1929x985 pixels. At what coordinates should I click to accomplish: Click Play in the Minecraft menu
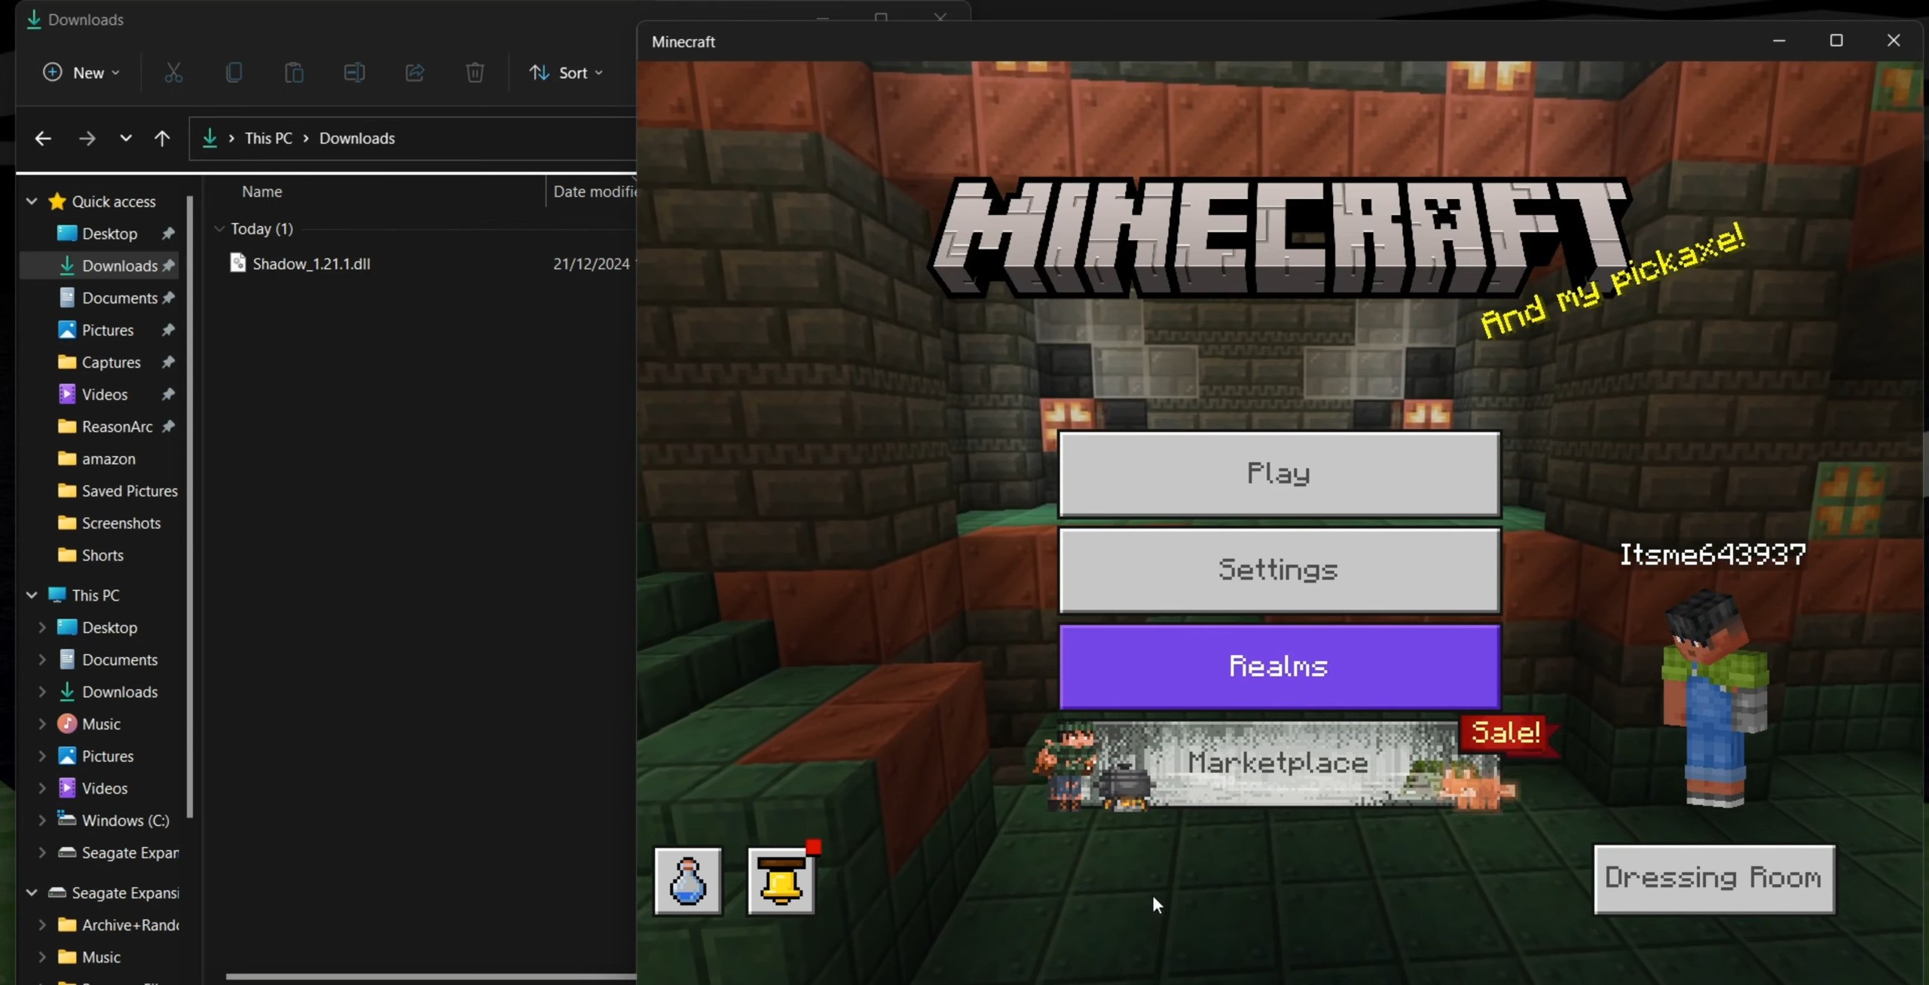click(1279, 473)
